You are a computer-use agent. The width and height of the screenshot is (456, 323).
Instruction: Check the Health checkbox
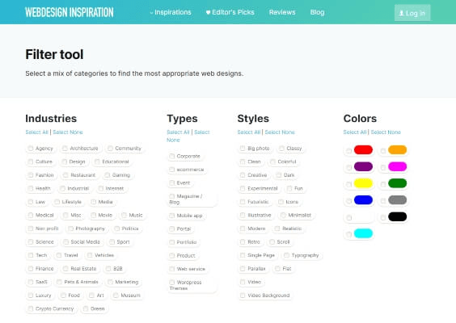(31, 188)
